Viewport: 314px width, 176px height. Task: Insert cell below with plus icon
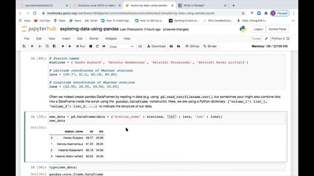click(x=32, y=46)
